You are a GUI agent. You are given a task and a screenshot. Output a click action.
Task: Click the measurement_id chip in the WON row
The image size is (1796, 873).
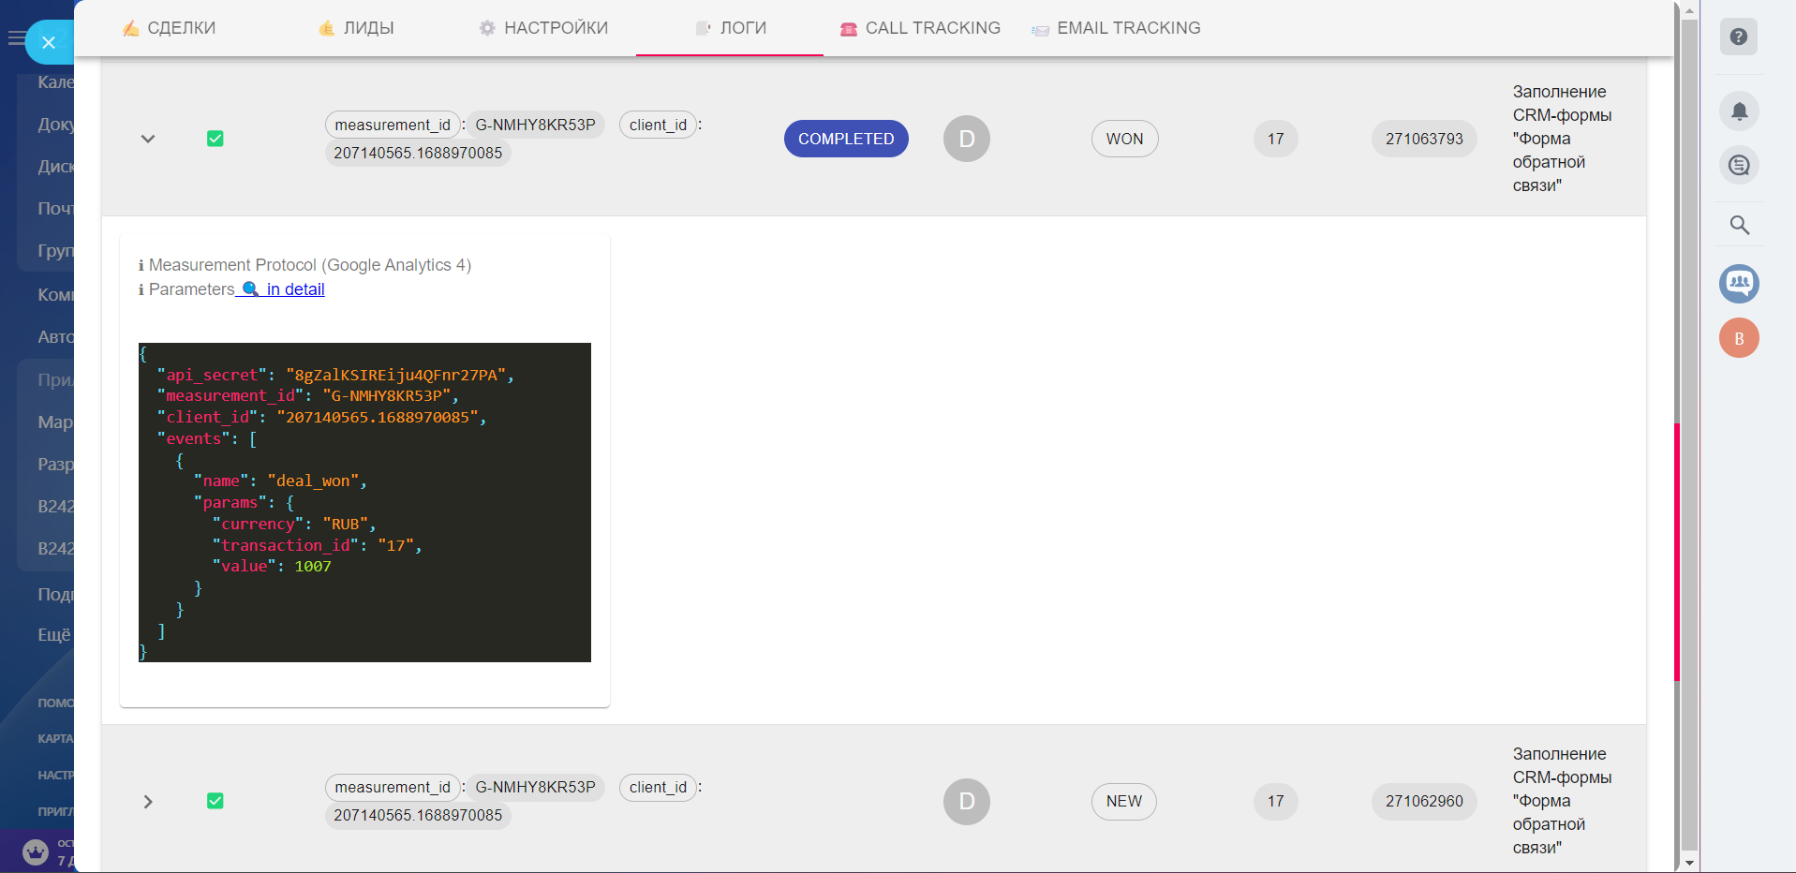393,125
